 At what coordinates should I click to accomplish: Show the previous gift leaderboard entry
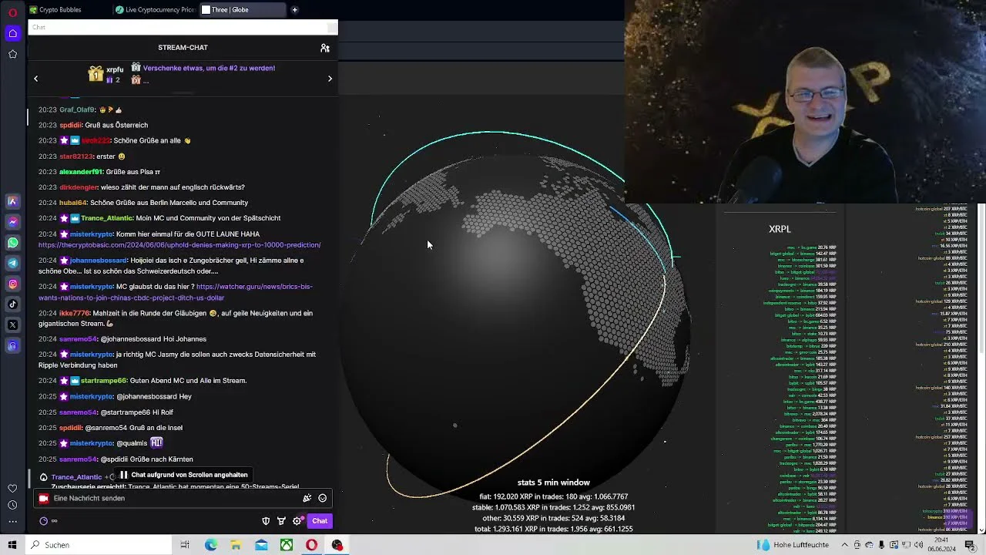[x=35, y=79]
